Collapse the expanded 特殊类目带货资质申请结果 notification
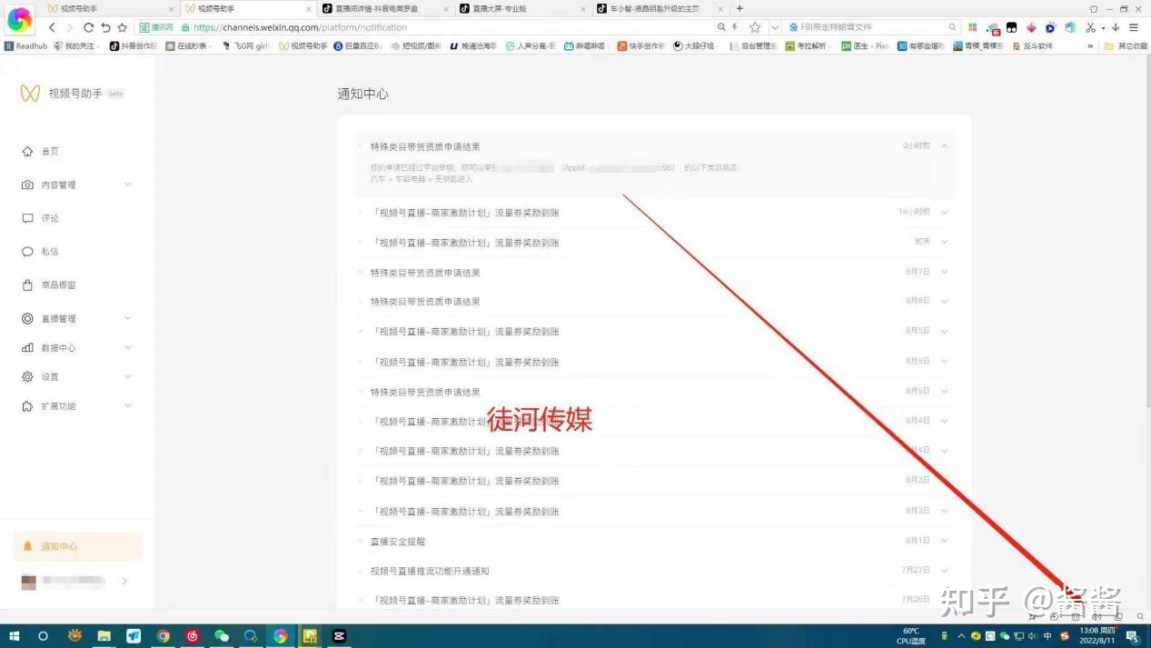The image size is (1151, 648). [944, 145]
